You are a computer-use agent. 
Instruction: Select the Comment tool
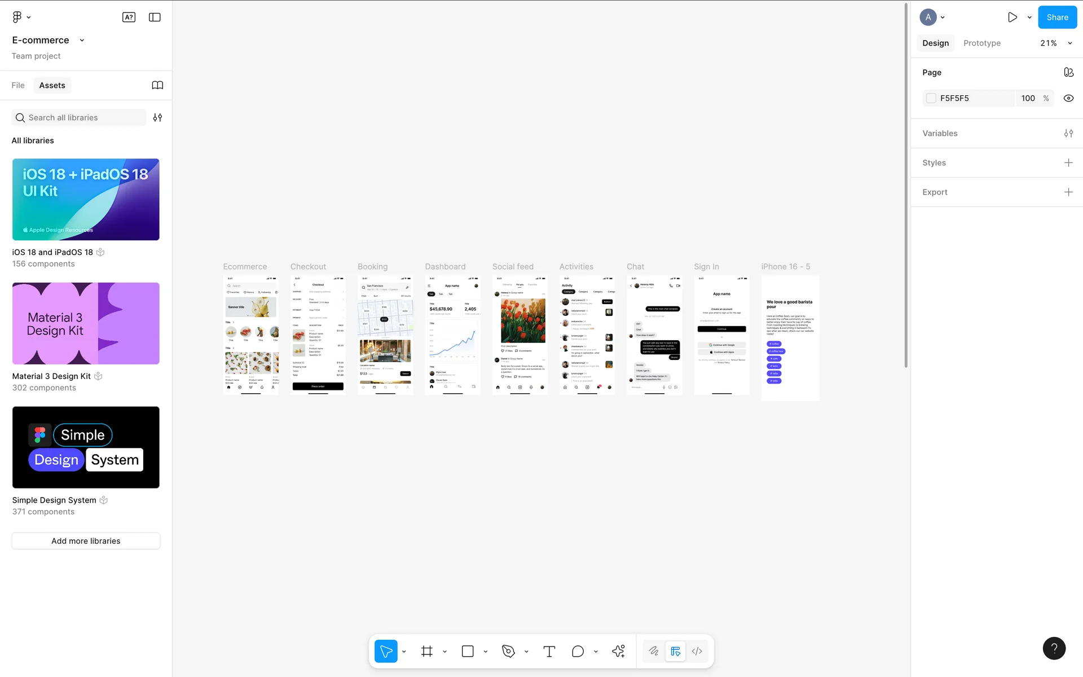pos(578,652)
